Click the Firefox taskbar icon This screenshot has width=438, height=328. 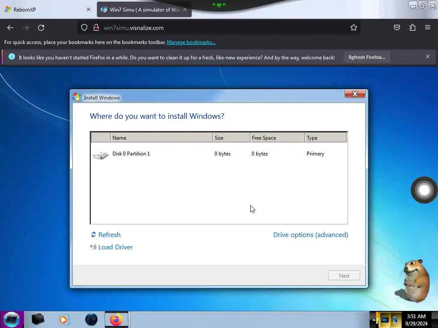(116, 319)
